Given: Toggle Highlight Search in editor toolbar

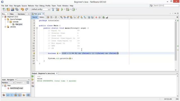Looking at the screenshot, I should point(71,17).
